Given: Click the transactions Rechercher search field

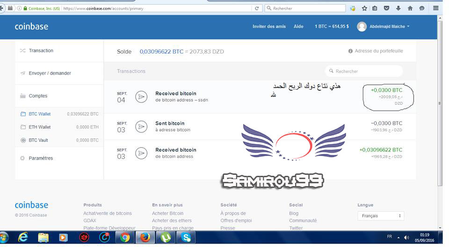Looking at the screenshot, I should [x=364, y=71].
